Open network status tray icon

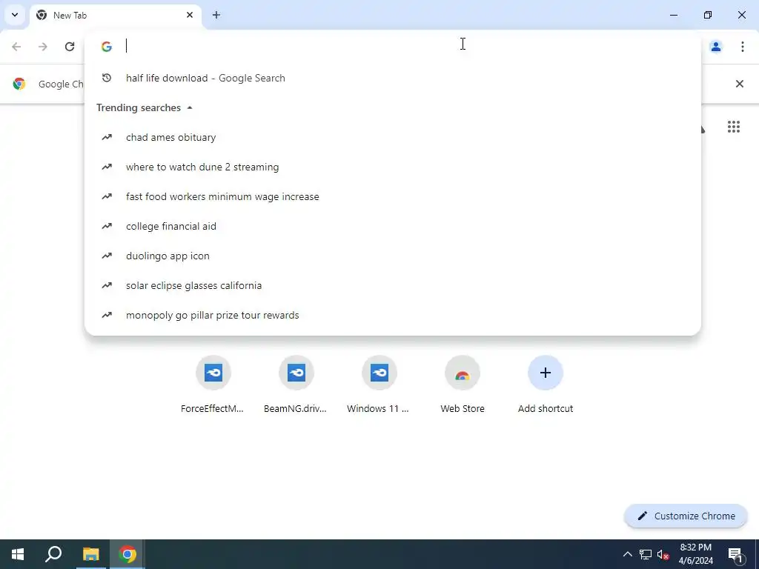pyautogui.click(x=646, y=554)
